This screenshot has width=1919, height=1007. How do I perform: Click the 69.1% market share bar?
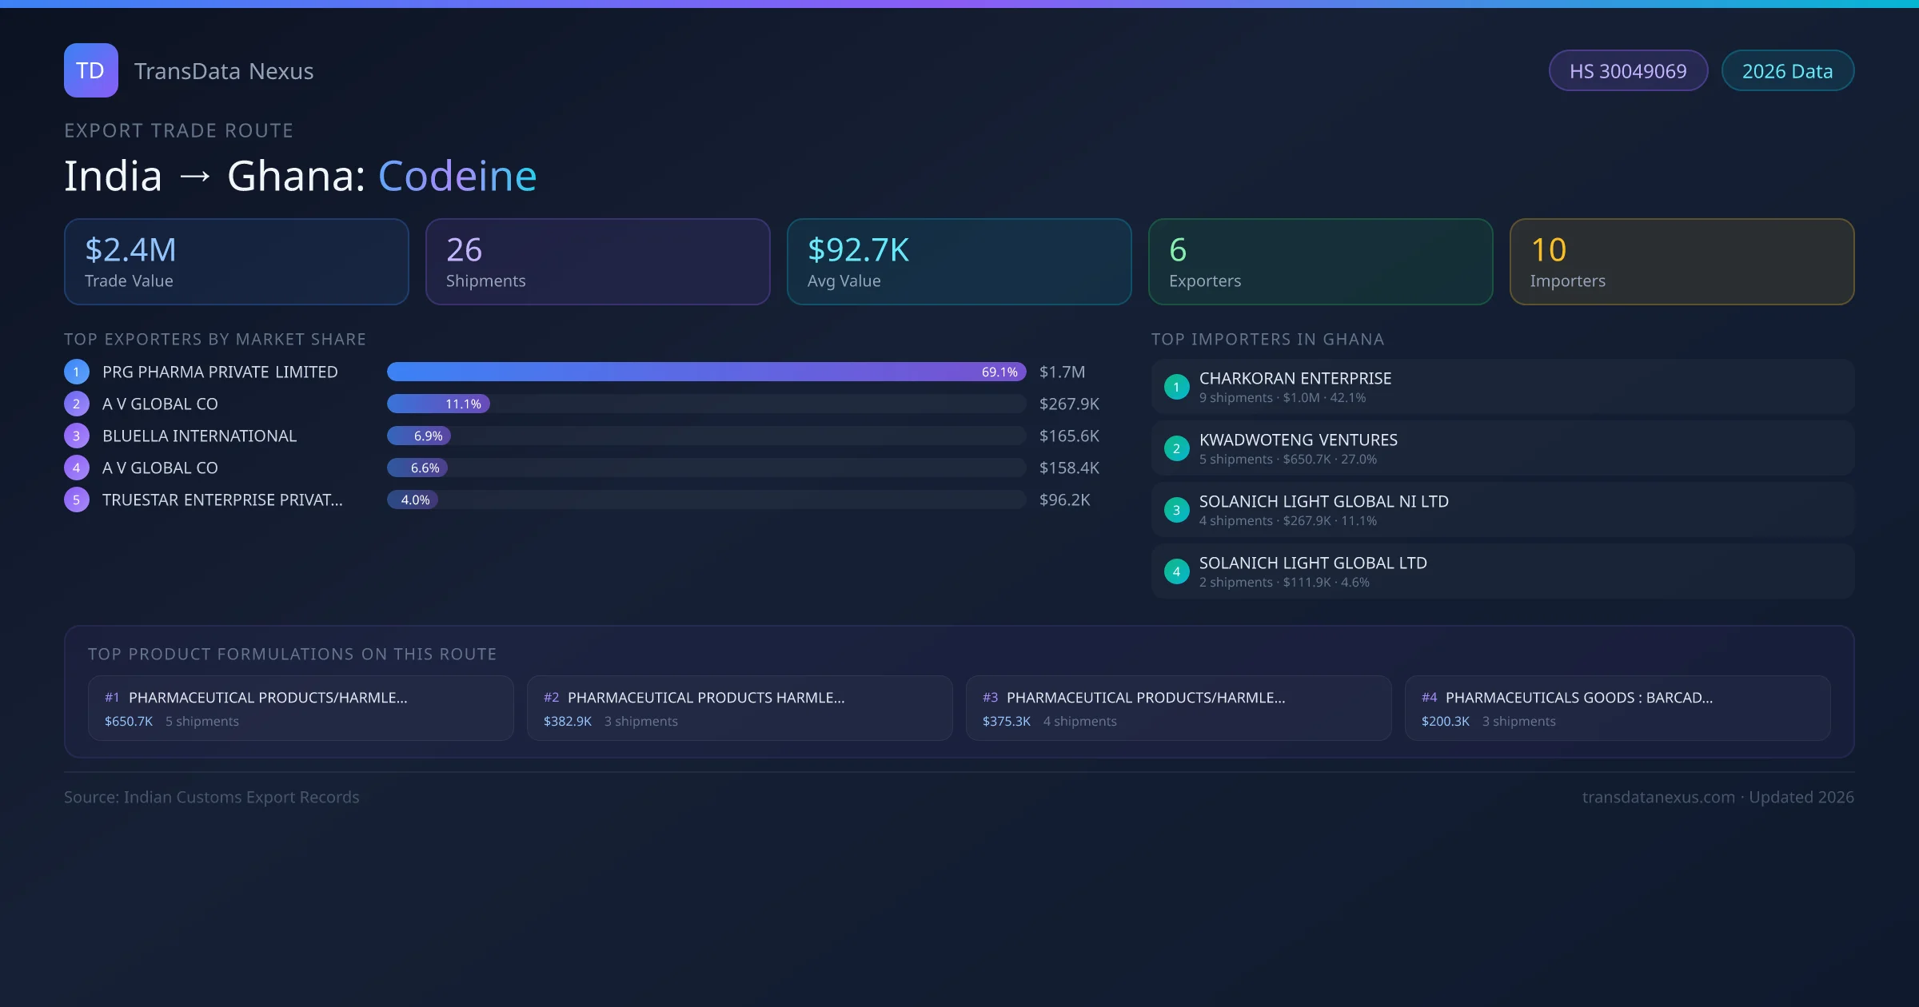pyautogui.click(x=705, y=372)
